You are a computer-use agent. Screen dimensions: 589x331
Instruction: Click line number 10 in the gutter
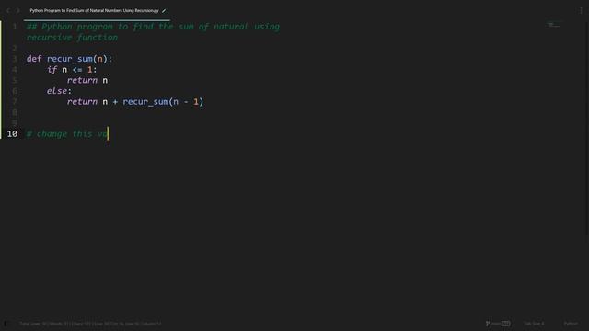pos(12,134)
